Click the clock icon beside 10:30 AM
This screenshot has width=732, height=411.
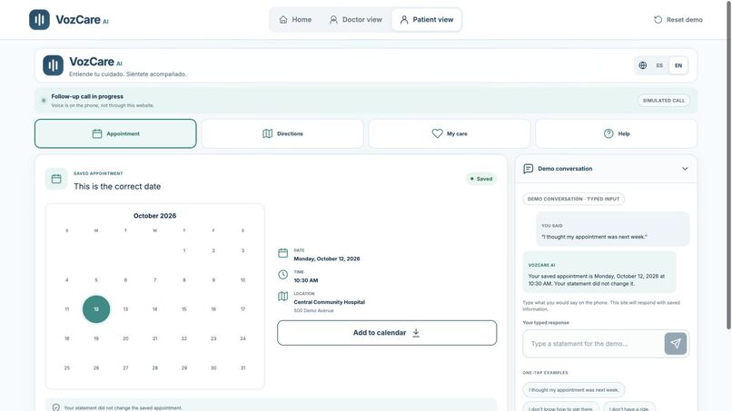point(283,275)
